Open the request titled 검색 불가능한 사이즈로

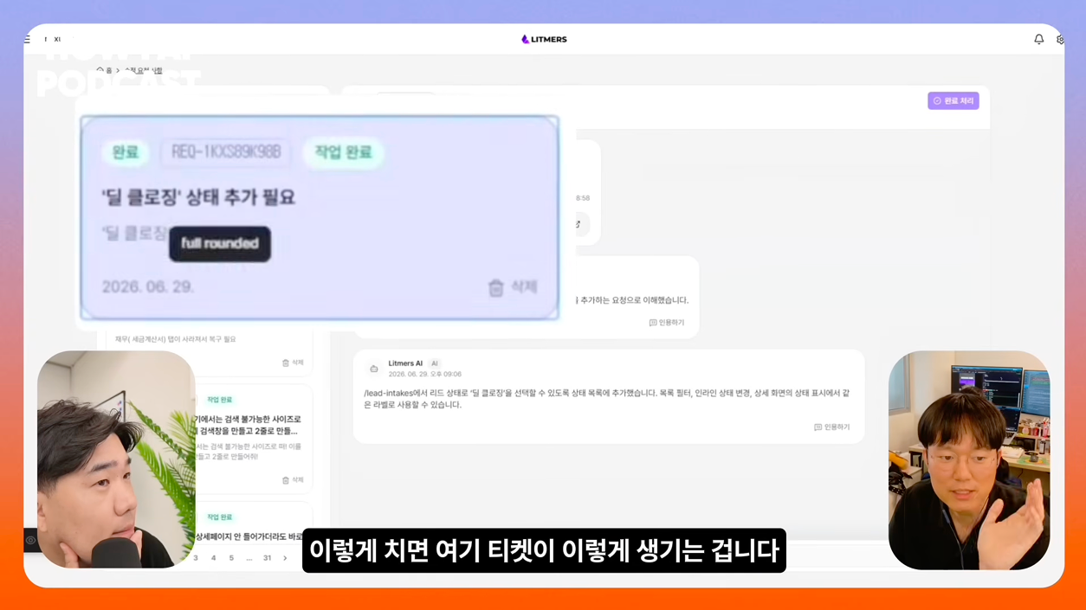point(249,425)
